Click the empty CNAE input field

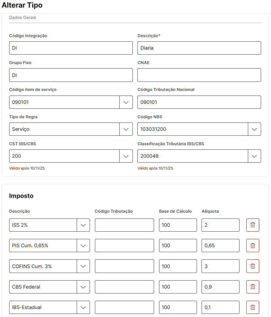tap(199, 75)
